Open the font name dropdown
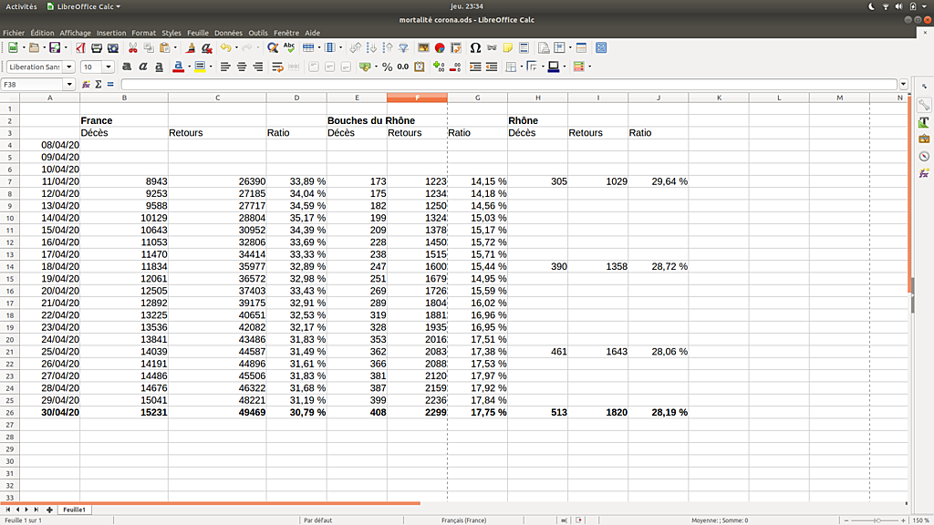Image resolution: width=934 pixels, height=525 pixels. (69, 67)
